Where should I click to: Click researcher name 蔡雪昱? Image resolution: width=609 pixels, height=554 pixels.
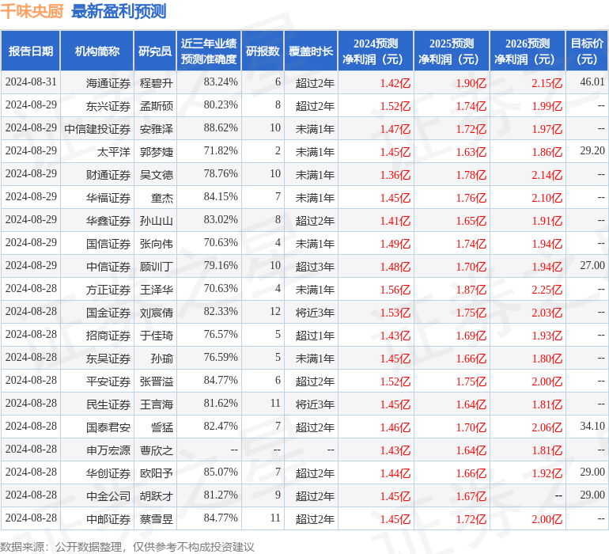click(157, 518)
